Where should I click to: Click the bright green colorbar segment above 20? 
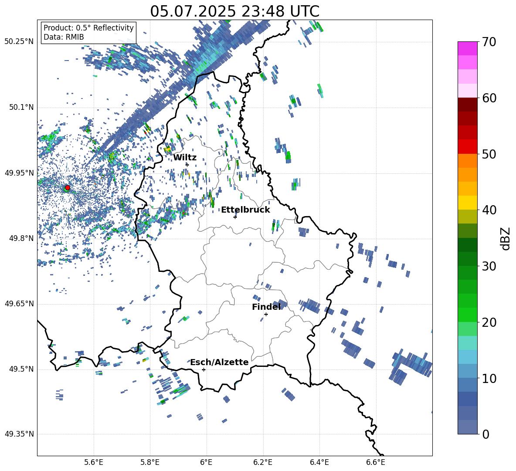468,315
